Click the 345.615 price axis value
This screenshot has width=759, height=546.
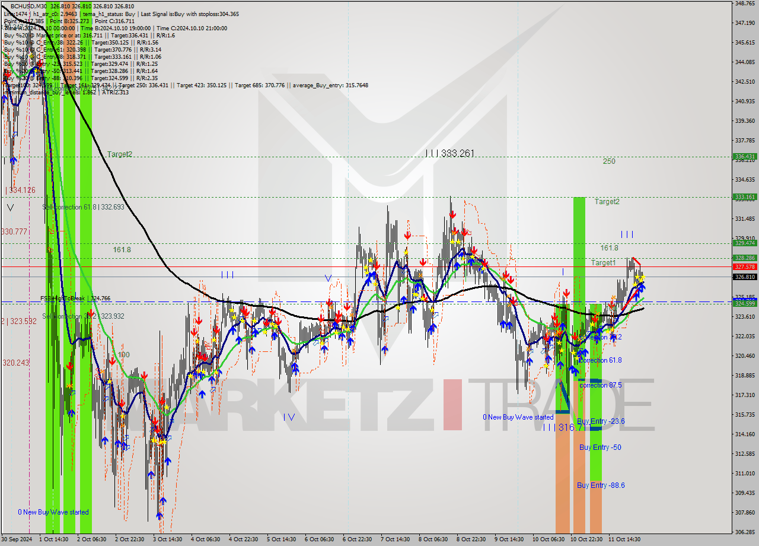(744, 43)
